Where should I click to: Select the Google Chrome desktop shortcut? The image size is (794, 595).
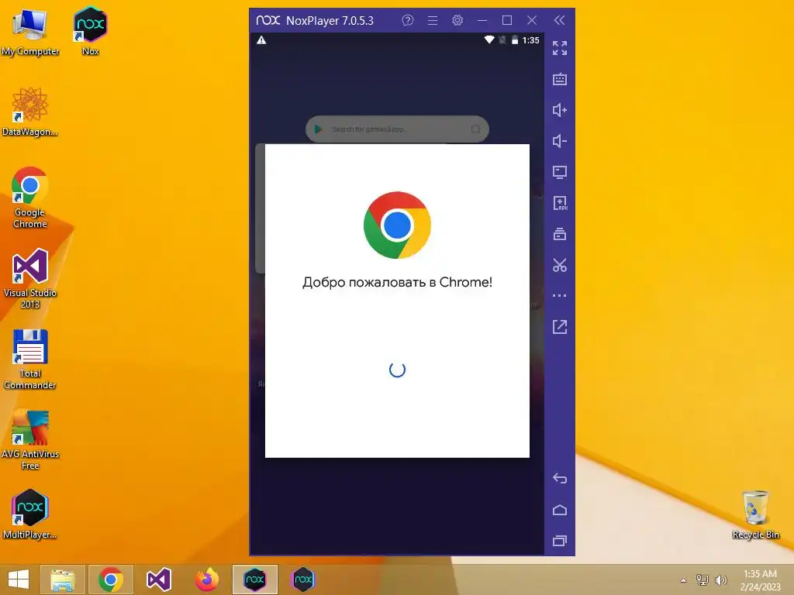tap(30, 198)
